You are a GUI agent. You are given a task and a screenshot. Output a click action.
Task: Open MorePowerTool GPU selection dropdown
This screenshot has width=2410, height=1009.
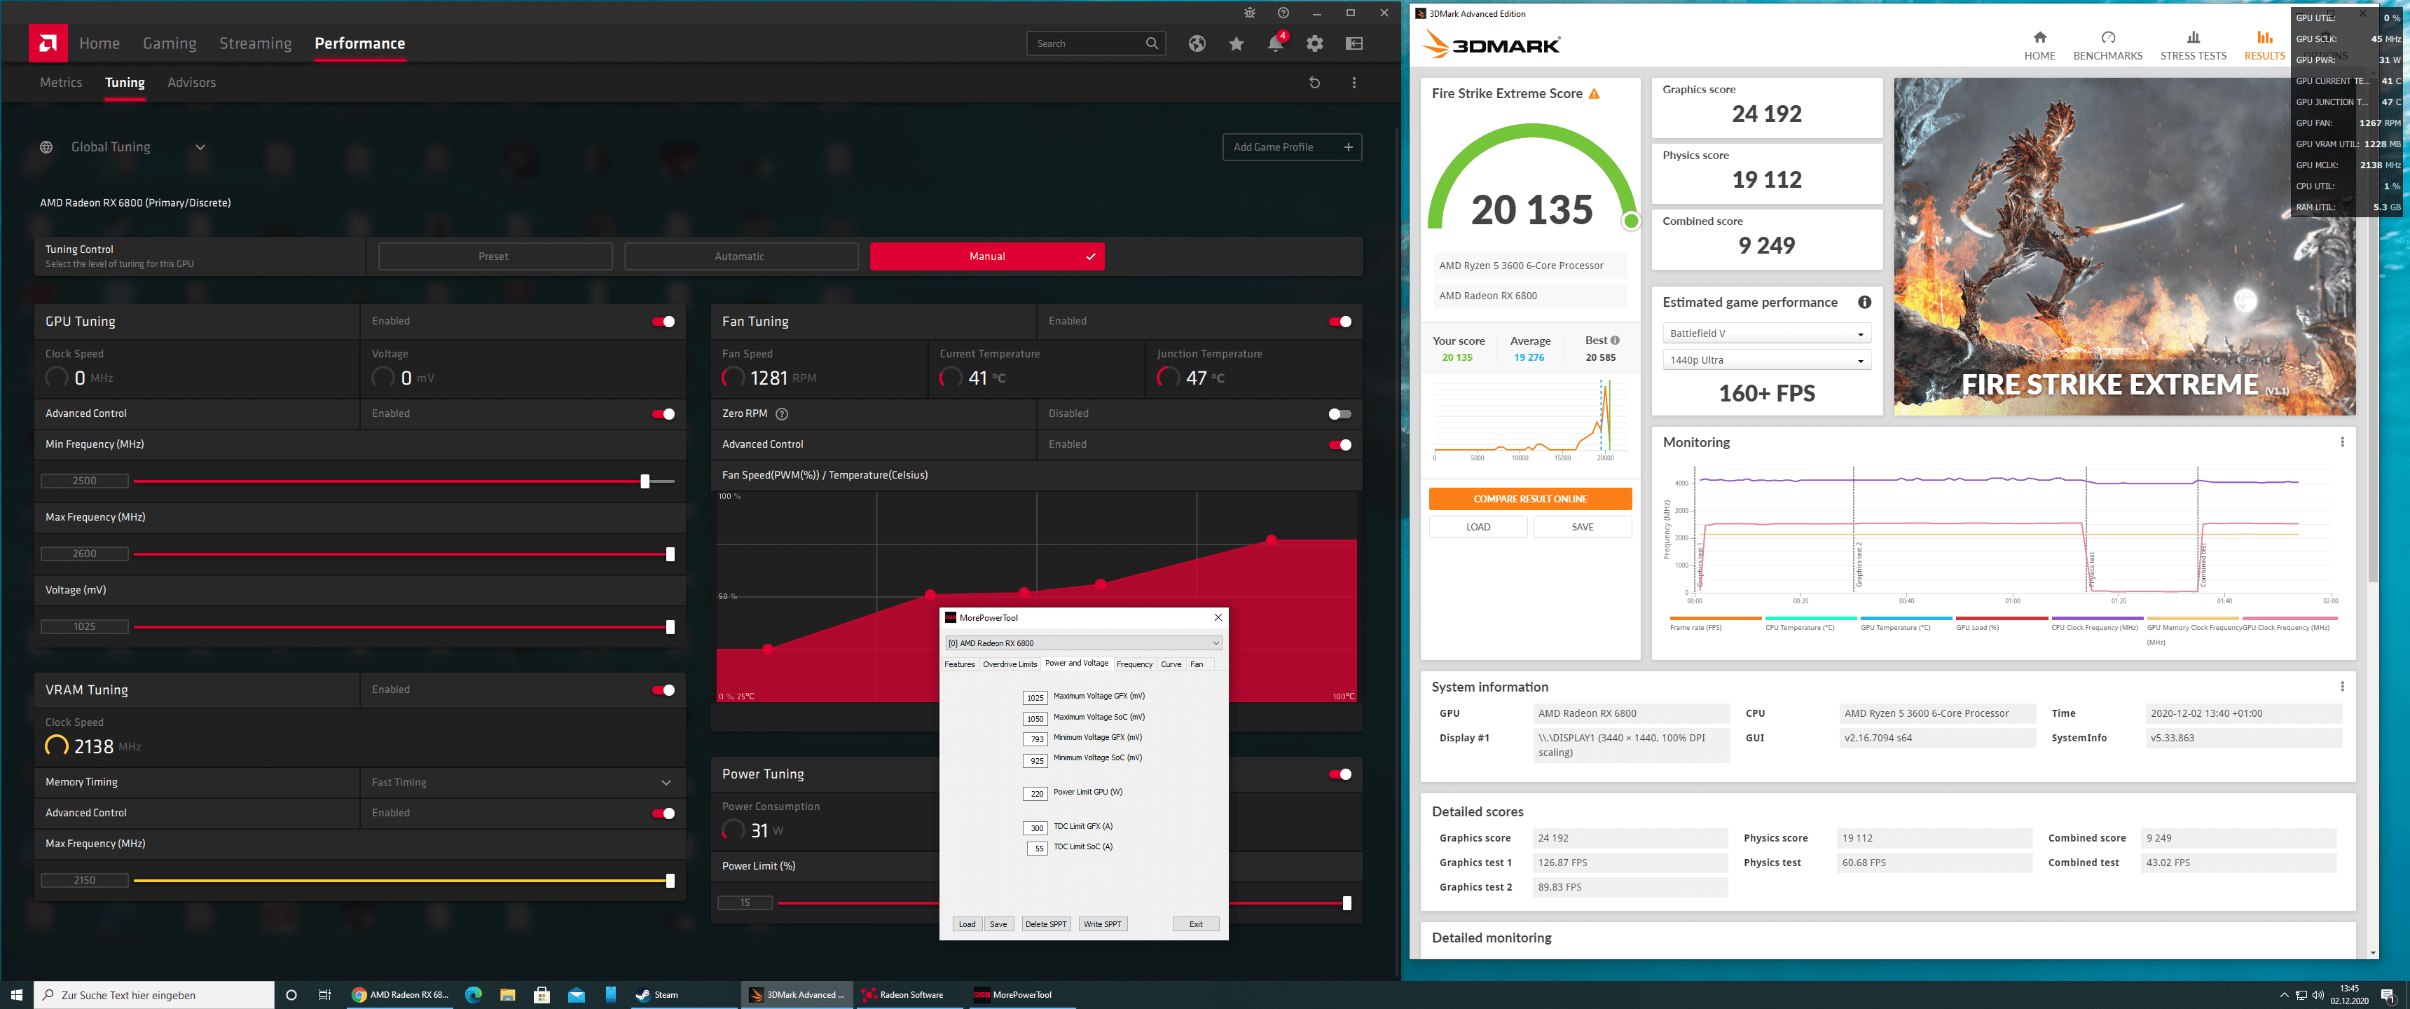click(1083, 643)
